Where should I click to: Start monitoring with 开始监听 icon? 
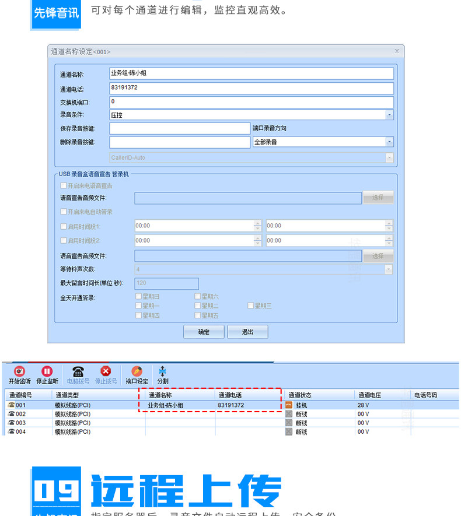[19, 371]
